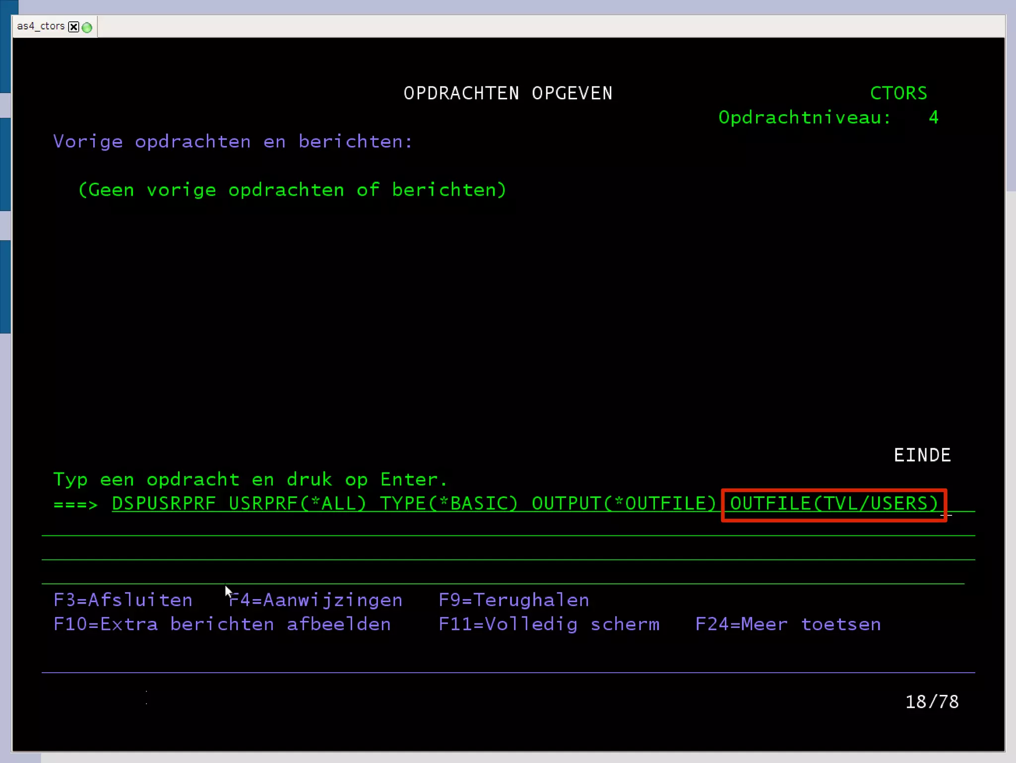Select the as4_ctors session tab
The image size is (1016, 763).
pyautogui.click(x=41, y=26)
